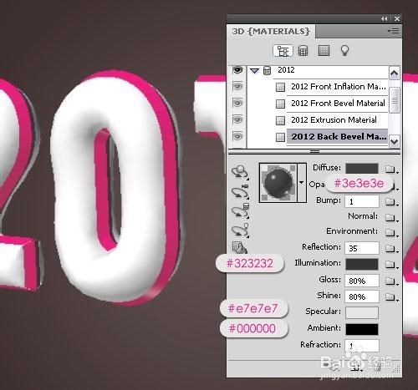The height and width of the screenshot is (390, 418).
Task: Close the 3D Materials panel
Action: [x=397, y=18]
